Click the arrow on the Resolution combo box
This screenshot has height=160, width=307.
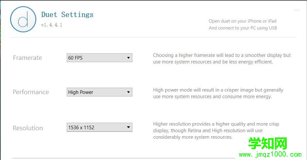coord(128,127)
